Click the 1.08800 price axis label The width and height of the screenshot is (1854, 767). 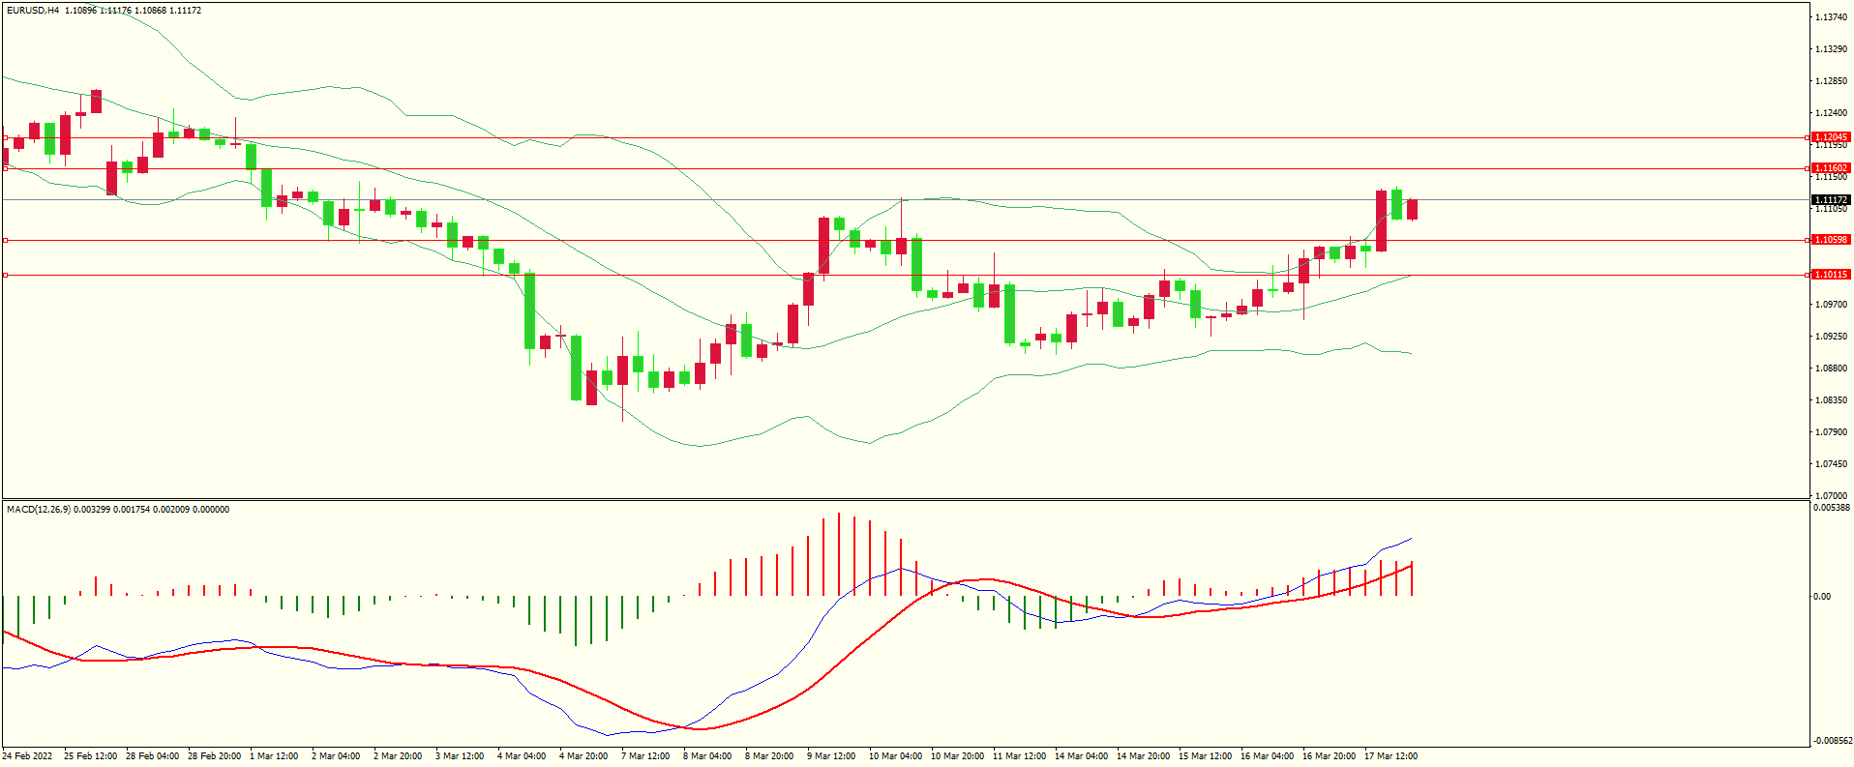1832,369
